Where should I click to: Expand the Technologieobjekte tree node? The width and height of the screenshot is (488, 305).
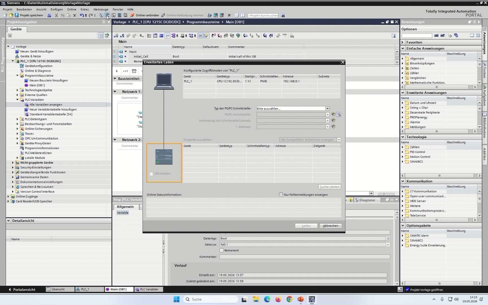(17, 90)
